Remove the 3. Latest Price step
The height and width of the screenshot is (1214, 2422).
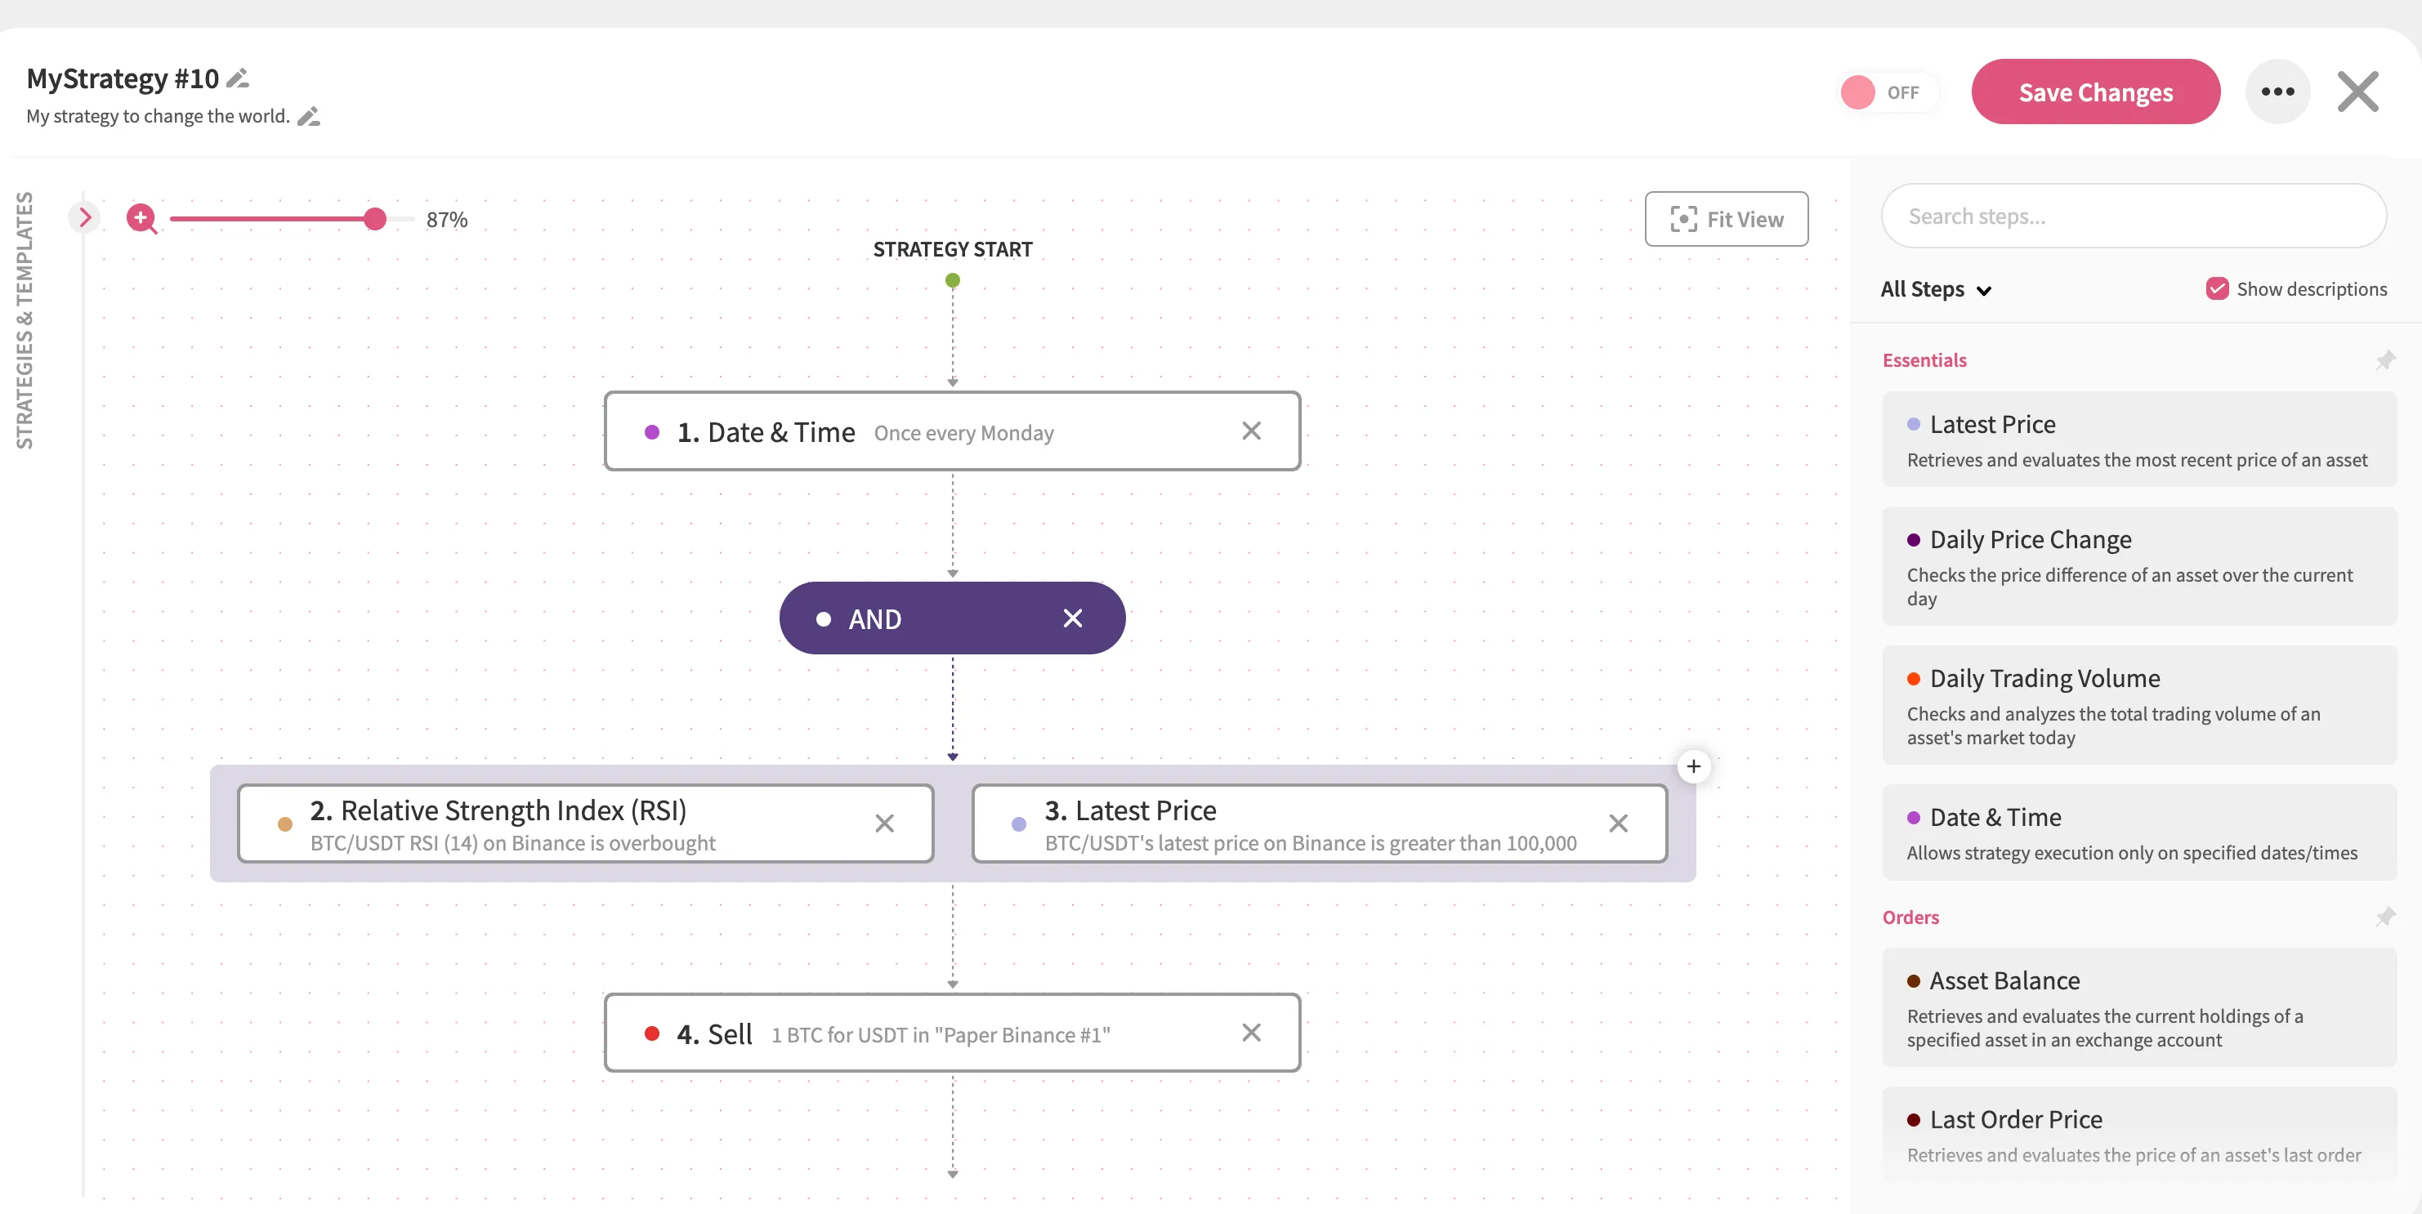[x=1618, y=823]
